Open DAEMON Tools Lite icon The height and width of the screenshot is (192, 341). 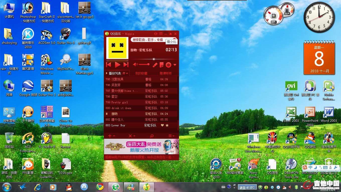(x=291, y=168)
